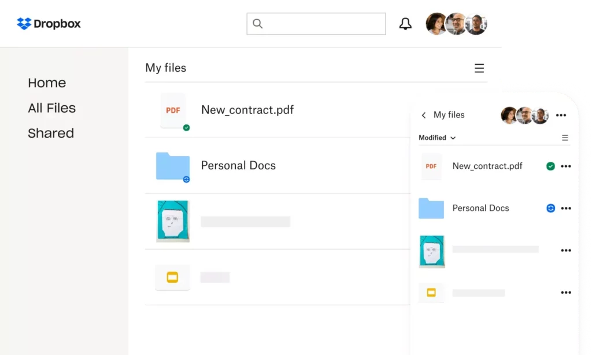Screen dimensions: 592x355
Task: Click the search magnifier icon
Action: coord(257,24)
